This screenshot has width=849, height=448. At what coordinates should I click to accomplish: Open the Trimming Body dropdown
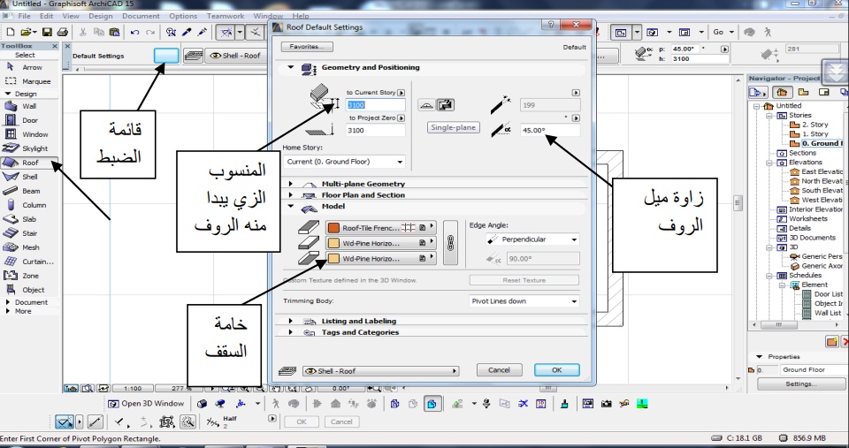coord(524,301)
